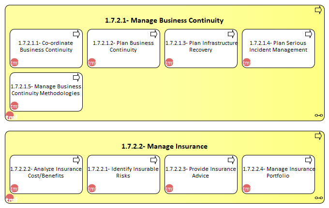Click arrow icon on Co-ordinate Business Continuity box

[76, 34]
